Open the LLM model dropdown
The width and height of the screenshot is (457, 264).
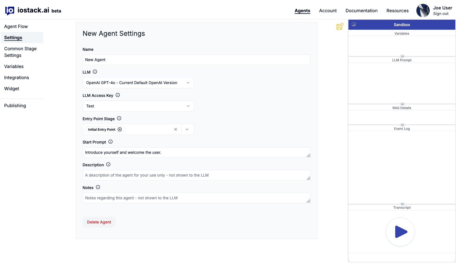click(138, 83)
